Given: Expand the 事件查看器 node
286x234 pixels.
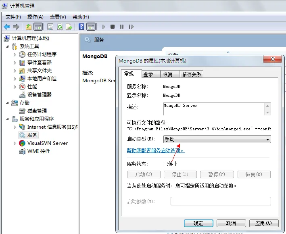Looking at the screenshot, I should 15,63.
